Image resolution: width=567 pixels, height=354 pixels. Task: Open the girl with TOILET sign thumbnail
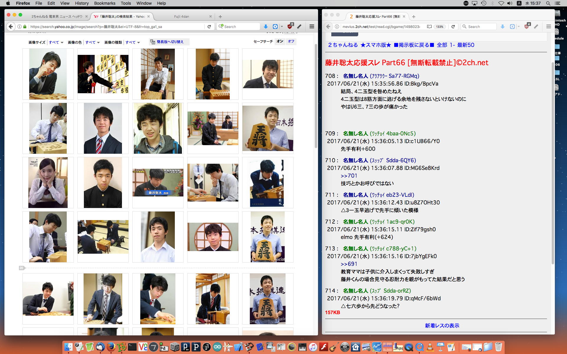pos(48,183)
